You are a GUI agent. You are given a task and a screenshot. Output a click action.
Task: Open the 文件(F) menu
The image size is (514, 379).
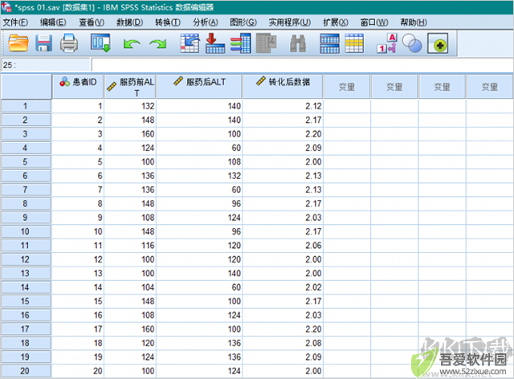click(x=15, y=22)
